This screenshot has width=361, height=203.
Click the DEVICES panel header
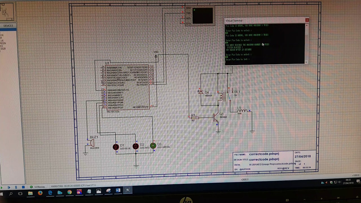(x=8, y=26)
